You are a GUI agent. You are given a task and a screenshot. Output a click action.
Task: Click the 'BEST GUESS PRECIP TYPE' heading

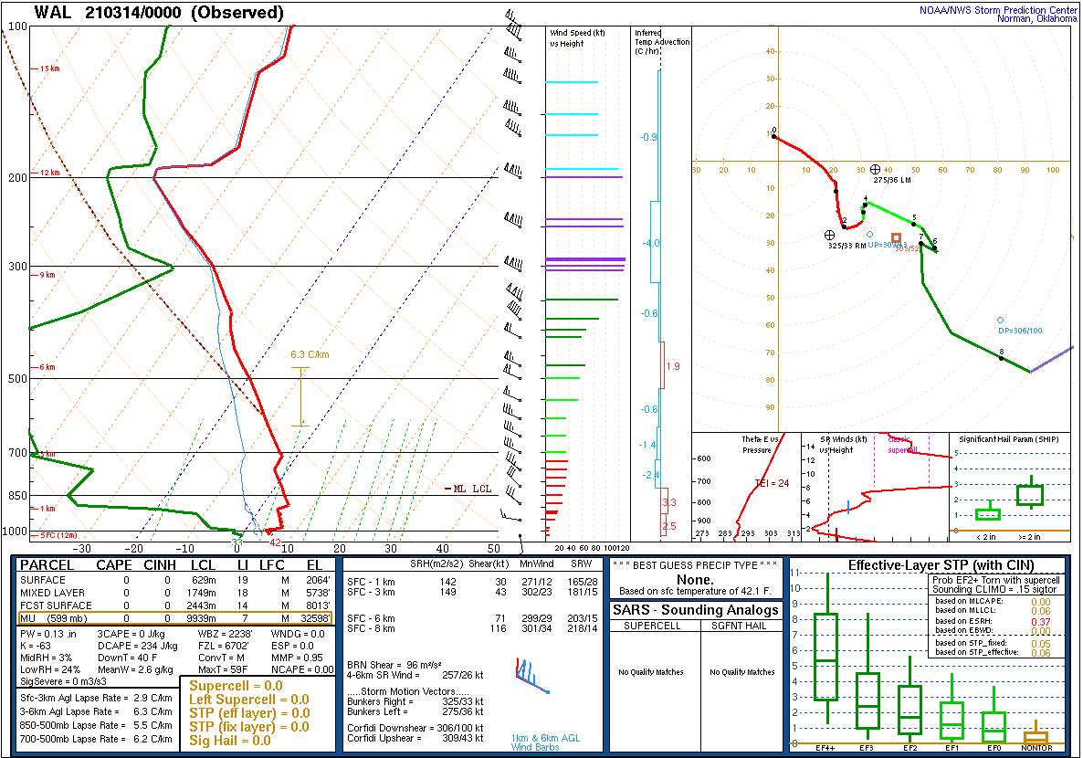pyautogui.click(x=696, y=565)
